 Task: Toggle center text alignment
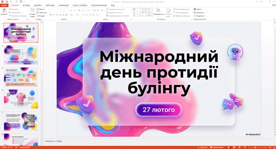point(87,15)
